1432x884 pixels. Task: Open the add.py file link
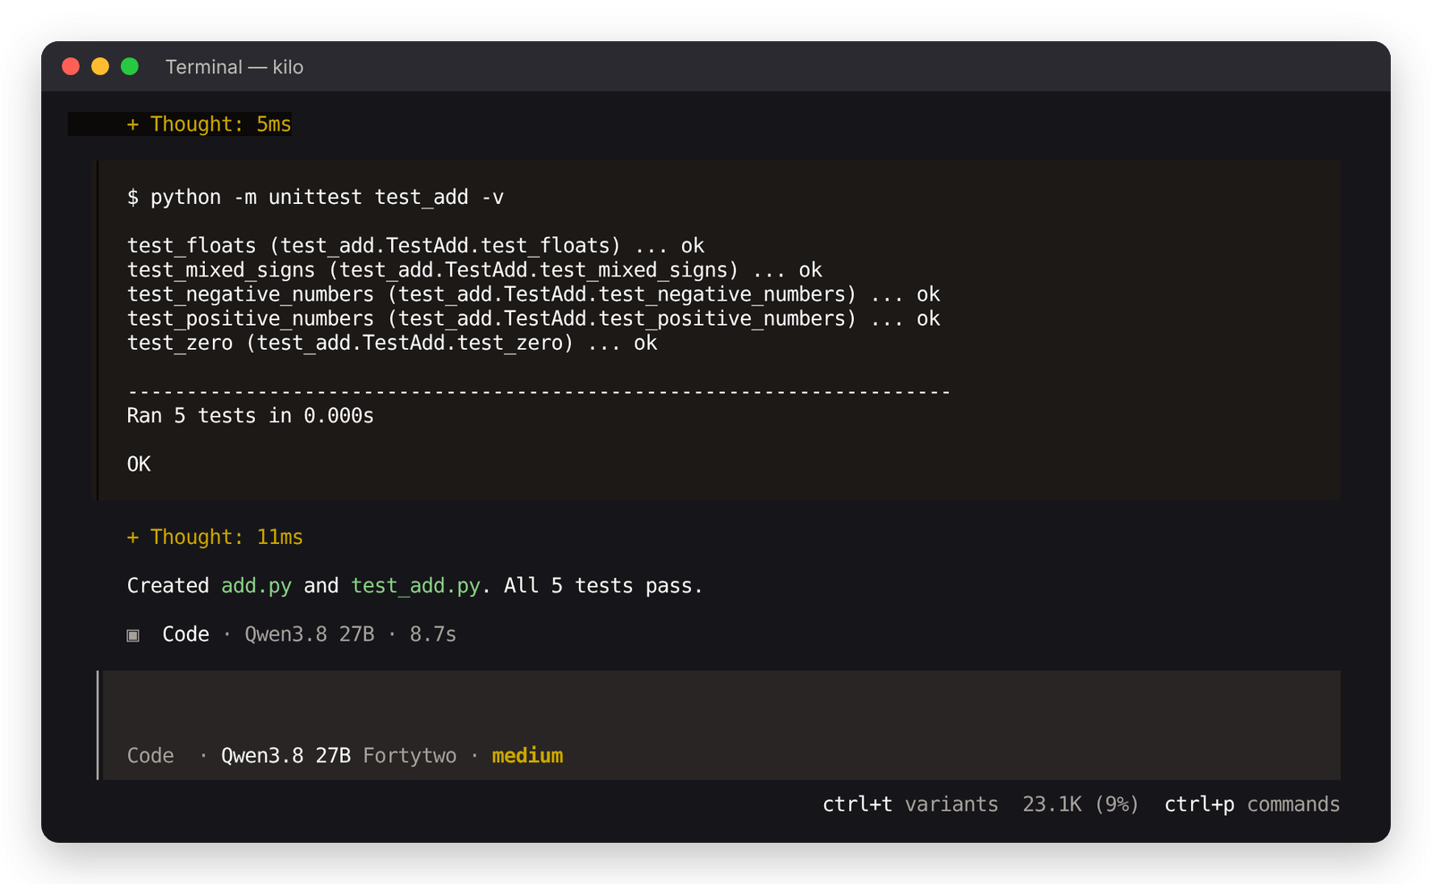pos(256,586)
